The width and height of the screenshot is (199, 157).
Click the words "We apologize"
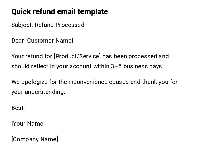(29, 82)
